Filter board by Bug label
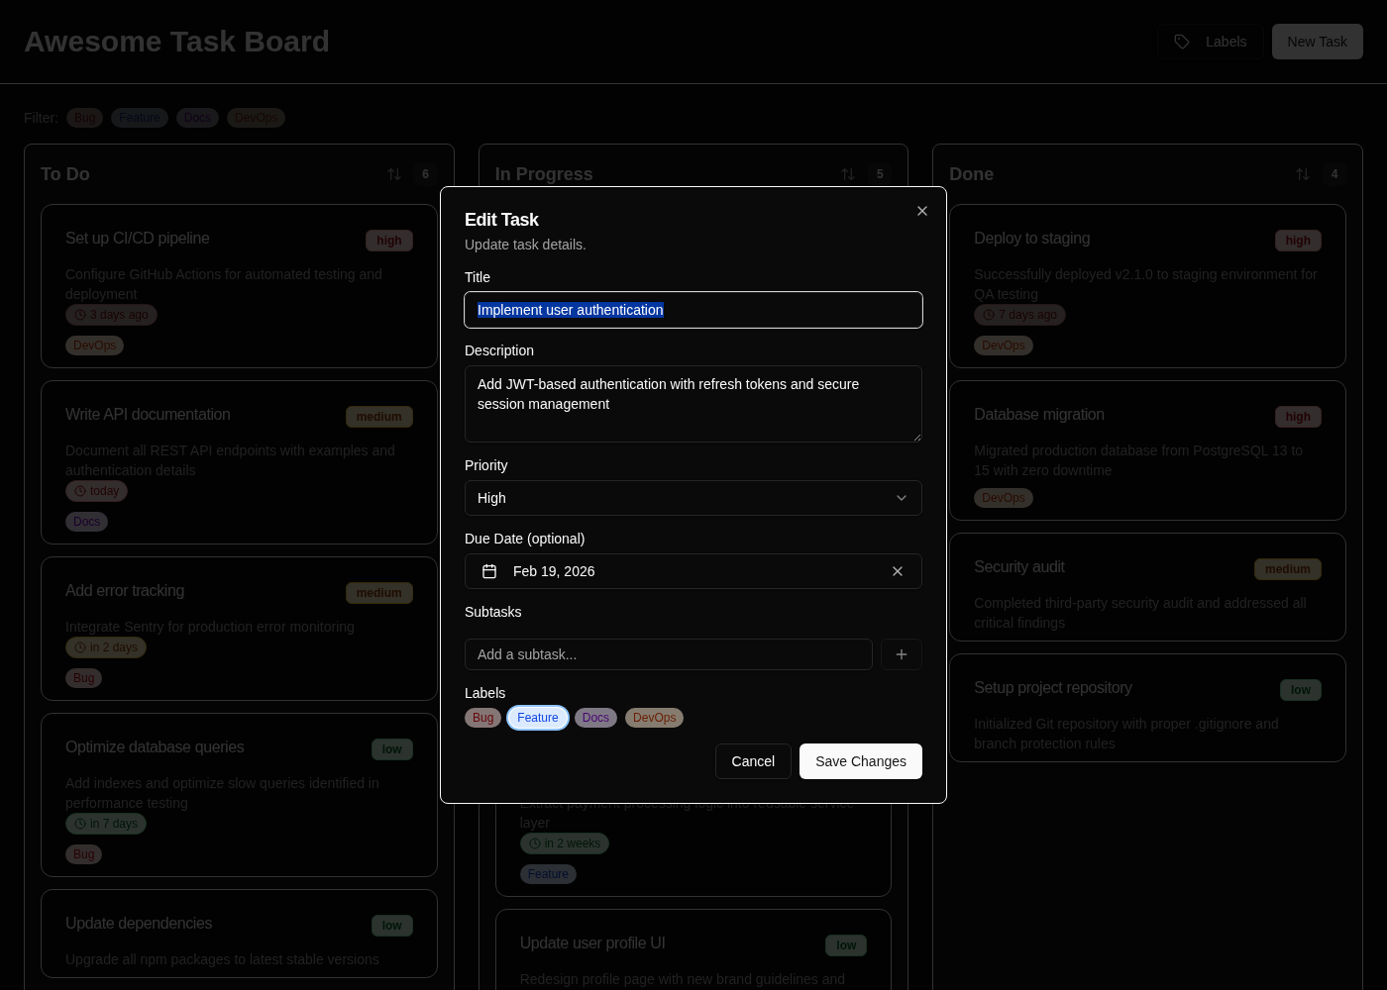 (x=85, y=118)
